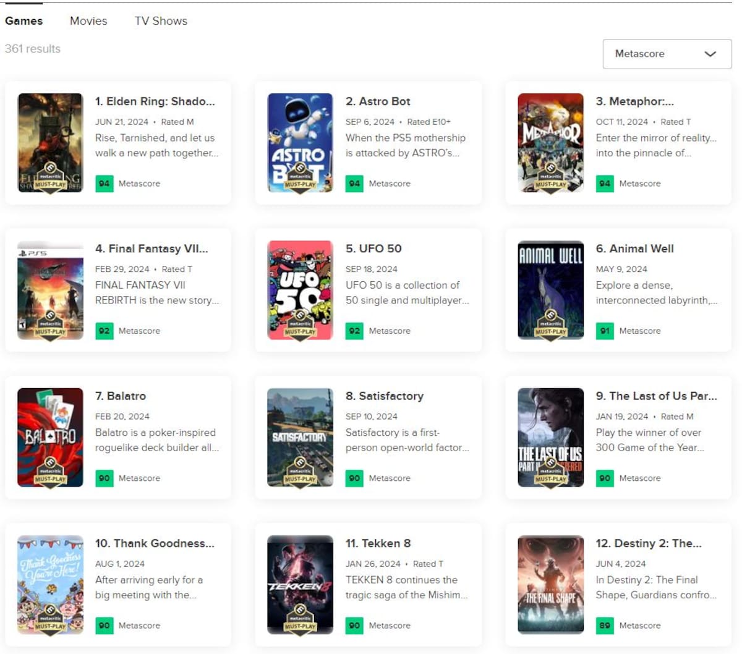Click Must-Play badge on Metaphor cover
This screenshot has width=742, height=654.
550,178
